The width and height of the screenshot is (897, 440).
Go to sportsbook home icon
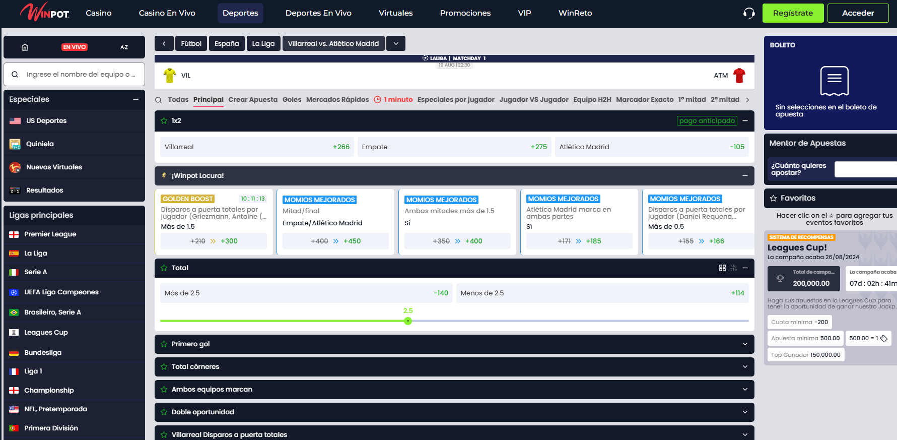(25, 47)
